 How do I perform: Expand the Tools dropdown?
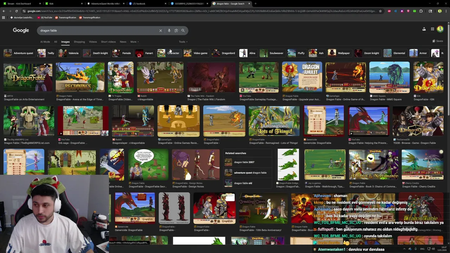click(x=183, y=42)
